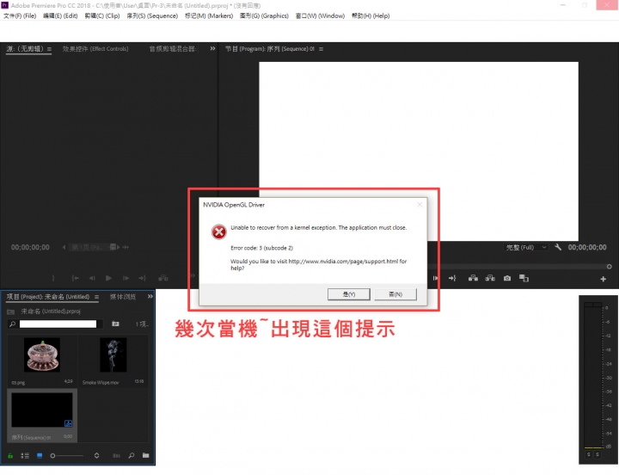Viewport: 619px width, 475px height.
Task: Expand hidden Source panel tabs chevron
Action: coord(213,48)
